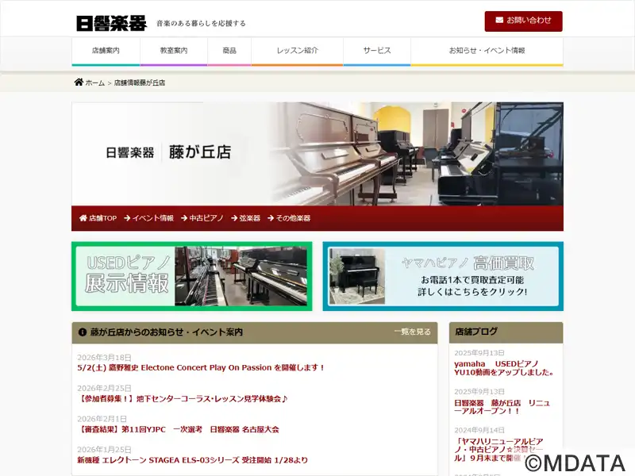Select その他楽器 in store submenu

pos(289,218)
